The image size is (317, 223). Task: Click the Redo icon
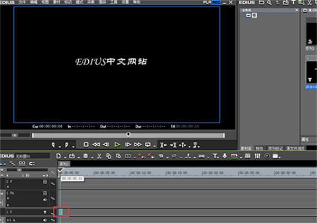[x=174, y=156]
